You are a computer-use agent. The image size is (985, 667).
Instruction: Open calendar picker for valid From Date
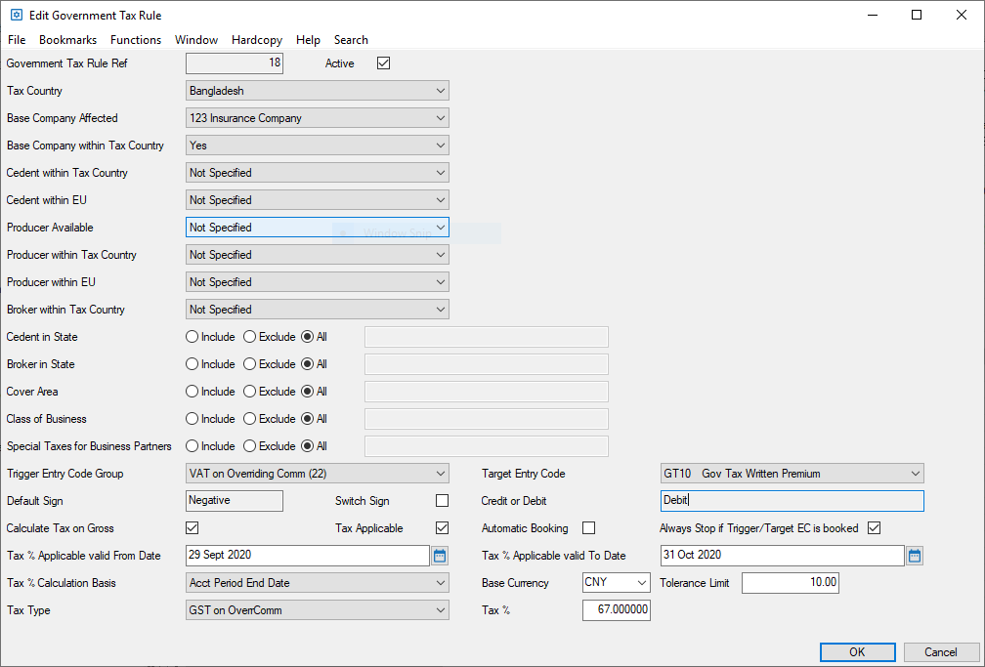[440, 556]
